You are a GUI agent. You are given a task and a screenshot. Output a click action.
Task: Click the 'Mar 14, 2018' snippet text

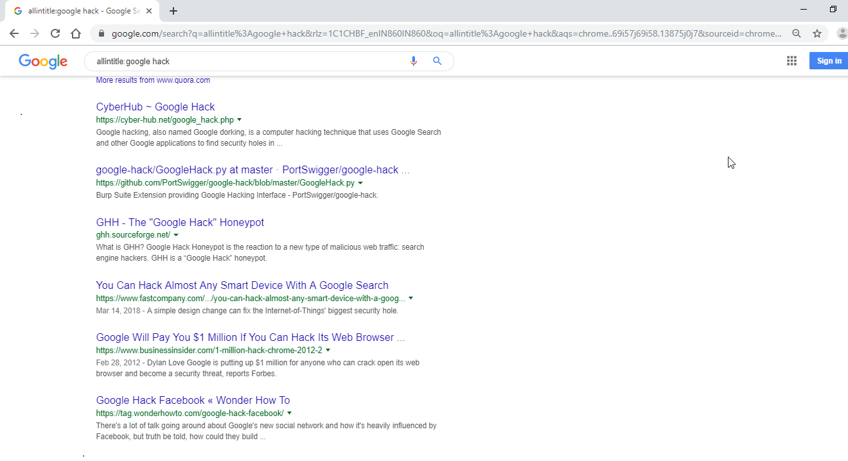247,311
